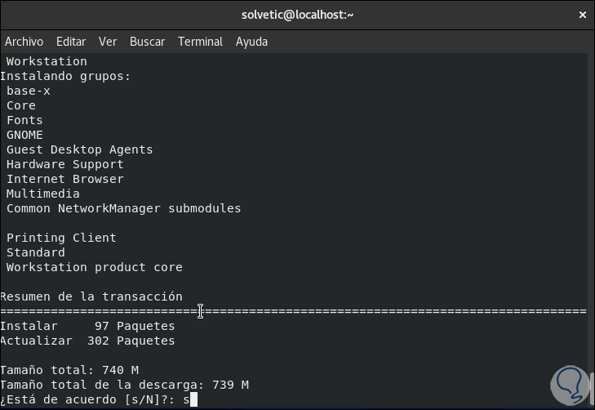Open the Terminal menu
595x410 pixels.
[200, 42]
